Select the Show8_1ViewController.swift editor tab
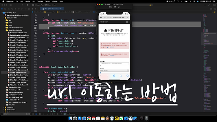 pos(52,9)
